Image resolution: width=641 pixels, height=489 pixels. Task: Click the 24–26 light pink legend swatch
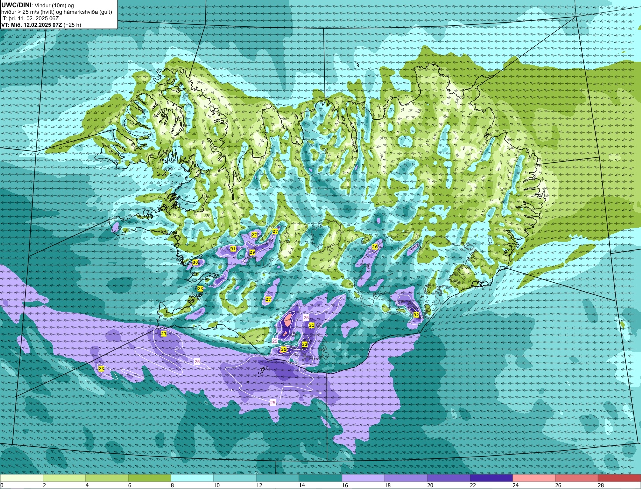[534, 478]
